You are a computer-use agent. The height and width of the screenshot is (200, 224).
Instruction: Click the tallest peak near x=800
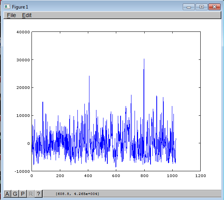tap(144, 59)
